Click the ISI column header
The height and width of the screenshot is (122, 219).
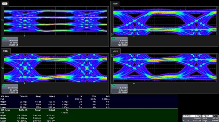click(x=81, y=96)
